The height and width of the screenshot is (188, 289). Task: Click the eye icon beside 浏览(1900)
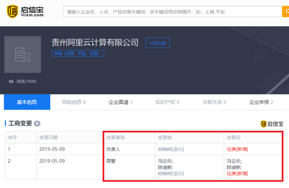click(11, 82)
